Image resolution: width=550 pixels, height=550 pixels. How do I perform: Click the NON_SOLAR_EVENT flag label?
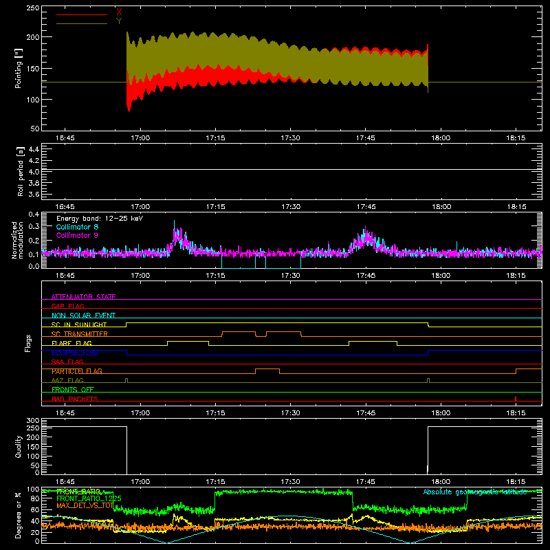pyautogui.click(x=83, y=316)
